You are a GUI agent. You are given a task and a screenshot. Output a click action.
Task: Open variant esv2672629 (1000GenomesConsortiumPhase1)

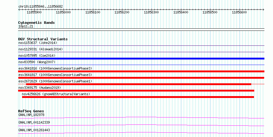[55, 81]
